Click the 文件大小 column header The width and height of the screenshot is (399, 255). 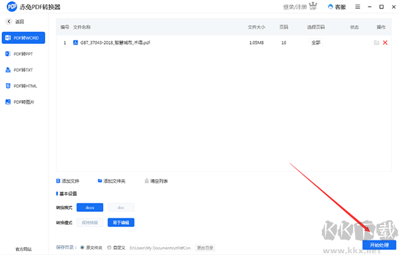coord(257,27)
